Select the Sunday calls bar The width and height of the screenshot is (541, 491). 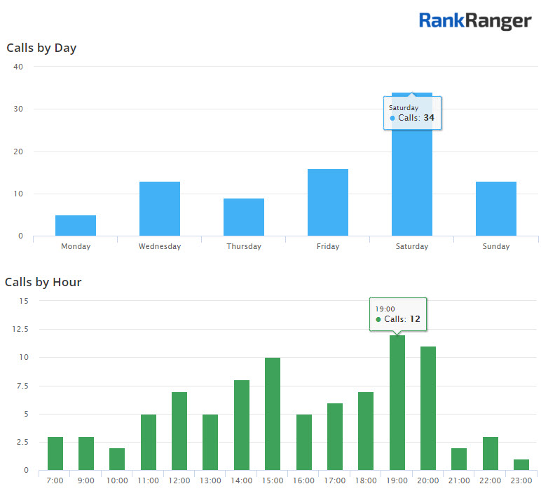click(496, 209)
